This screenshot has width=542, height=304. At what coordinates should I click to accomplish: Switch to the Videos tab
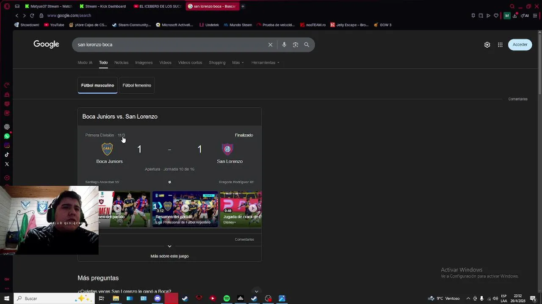coord(165,62)
